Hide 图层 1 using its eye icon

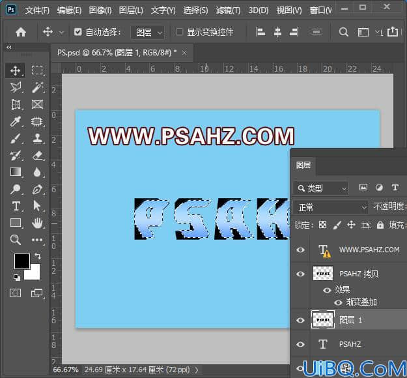point(300,320)
